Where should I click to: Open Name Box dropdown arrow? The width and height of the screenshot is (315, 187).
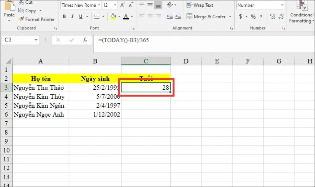coord(36,40)
